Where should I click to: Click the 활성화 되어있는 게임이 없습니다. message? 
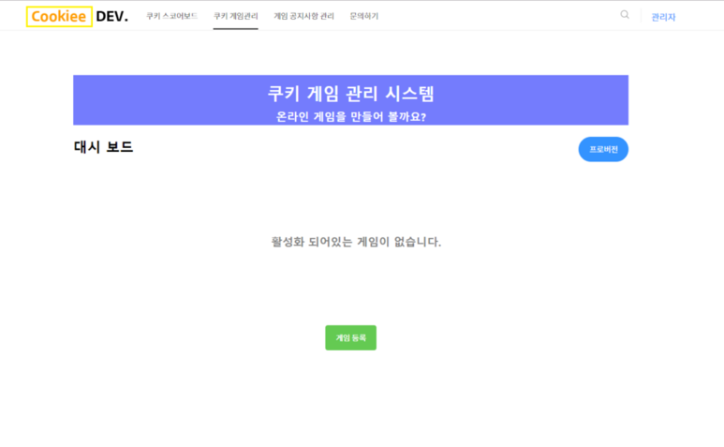[x=356, y=242]
